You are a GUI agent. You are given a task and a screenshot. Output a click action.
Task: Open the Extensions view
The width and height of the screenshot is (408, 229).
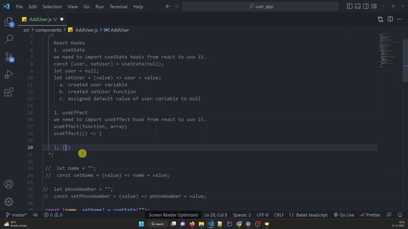9,92
